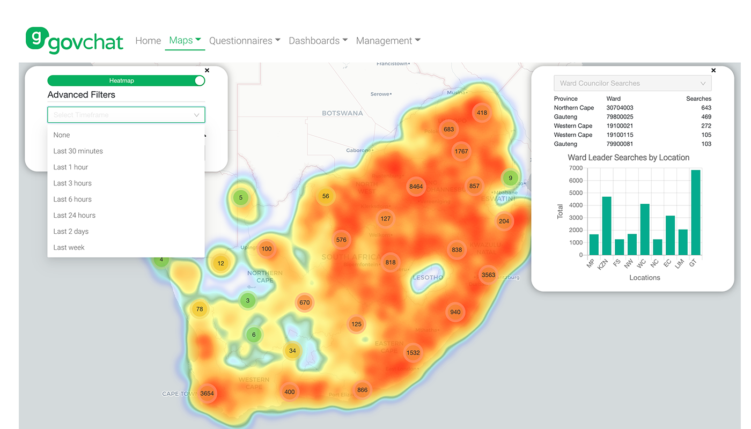Toggle the Heatmap switch off
The height and width of the screenshot is (429, 751).
(x=126, y=80)
